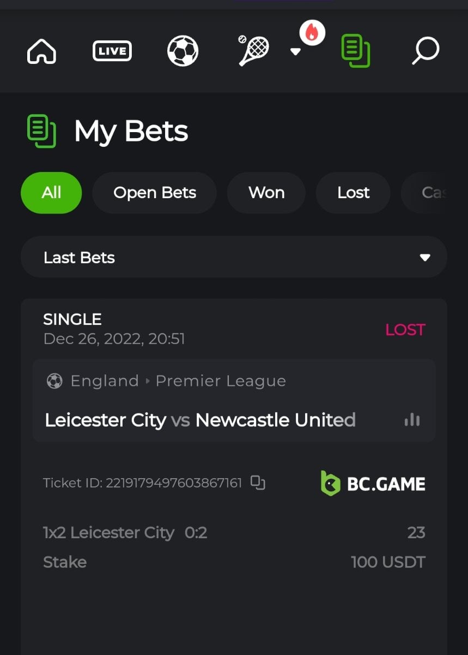Click the My Bets page heading icon
468x655 pixels.
pos(41,131)
